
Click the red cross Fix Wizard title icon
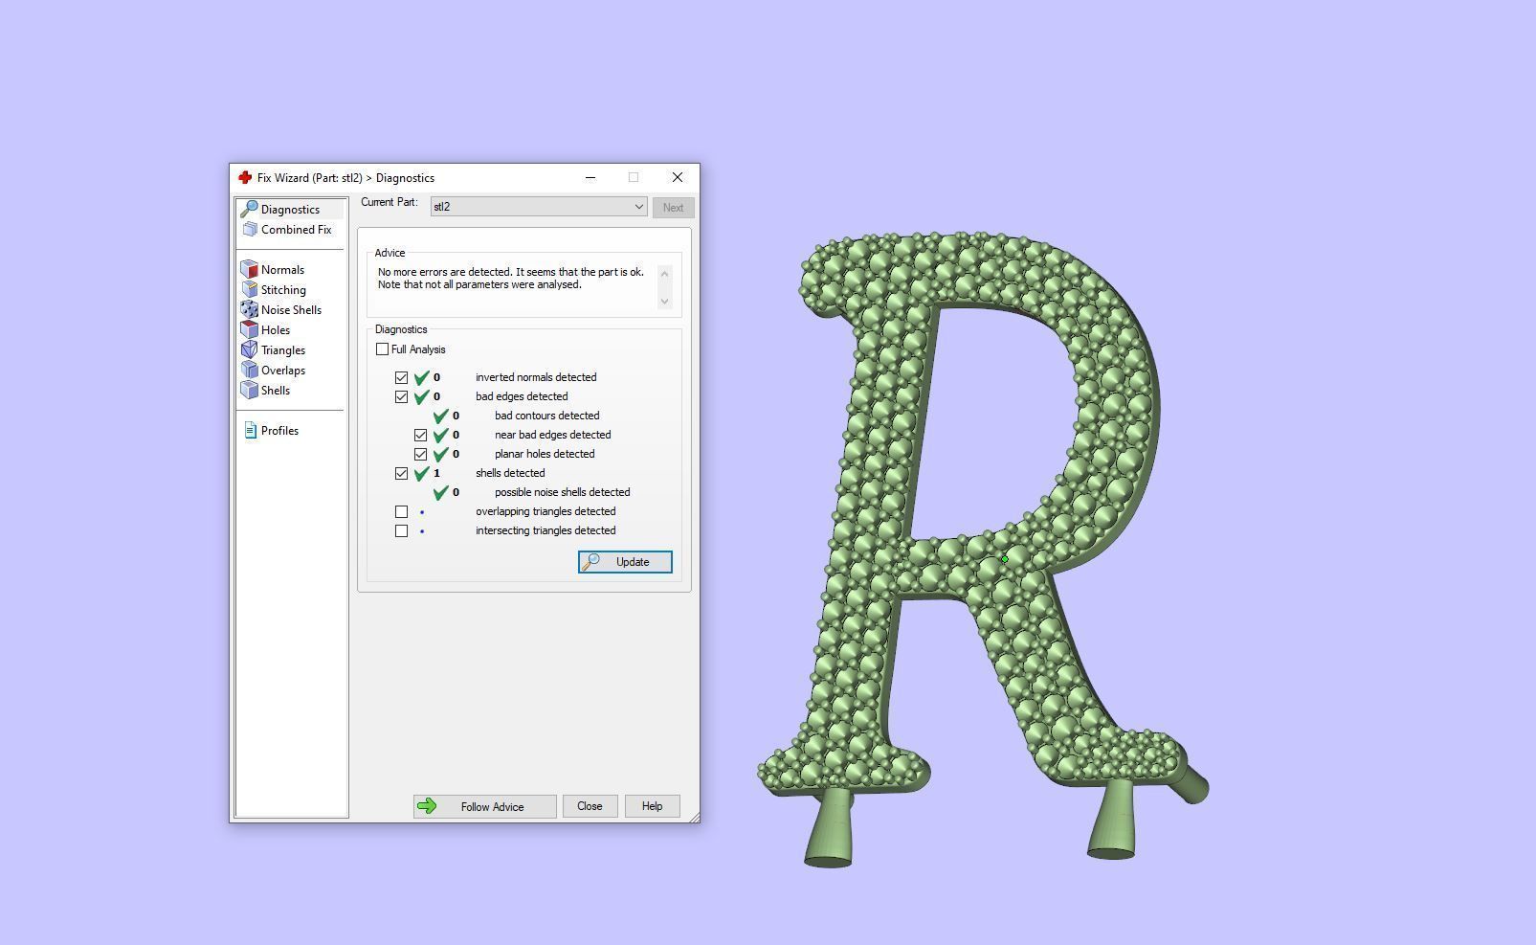pos(245,177)
